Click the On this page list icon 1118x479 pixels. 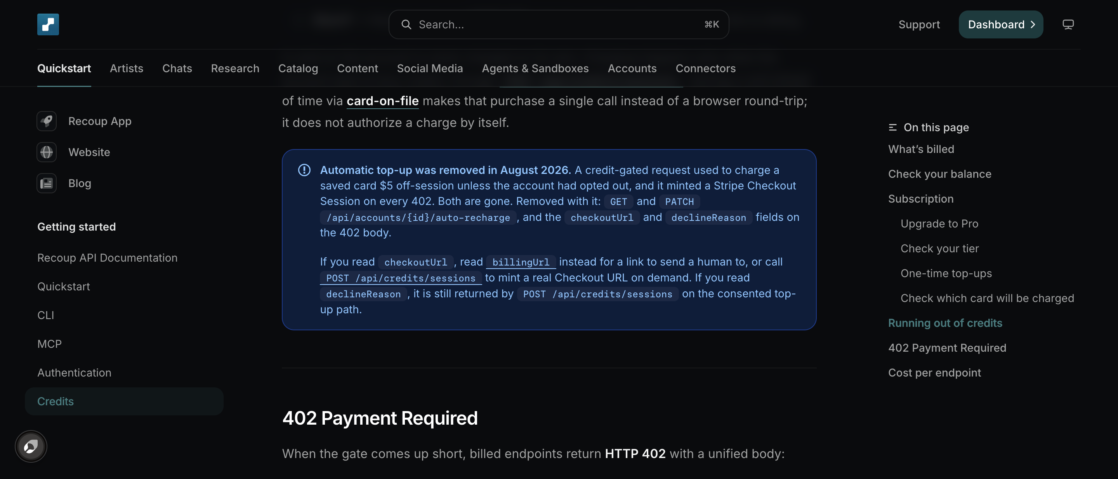coord(892,128)
